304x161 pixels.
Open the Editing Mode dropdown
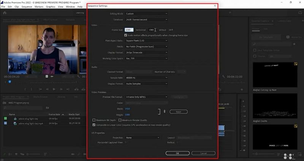(146, 14)
